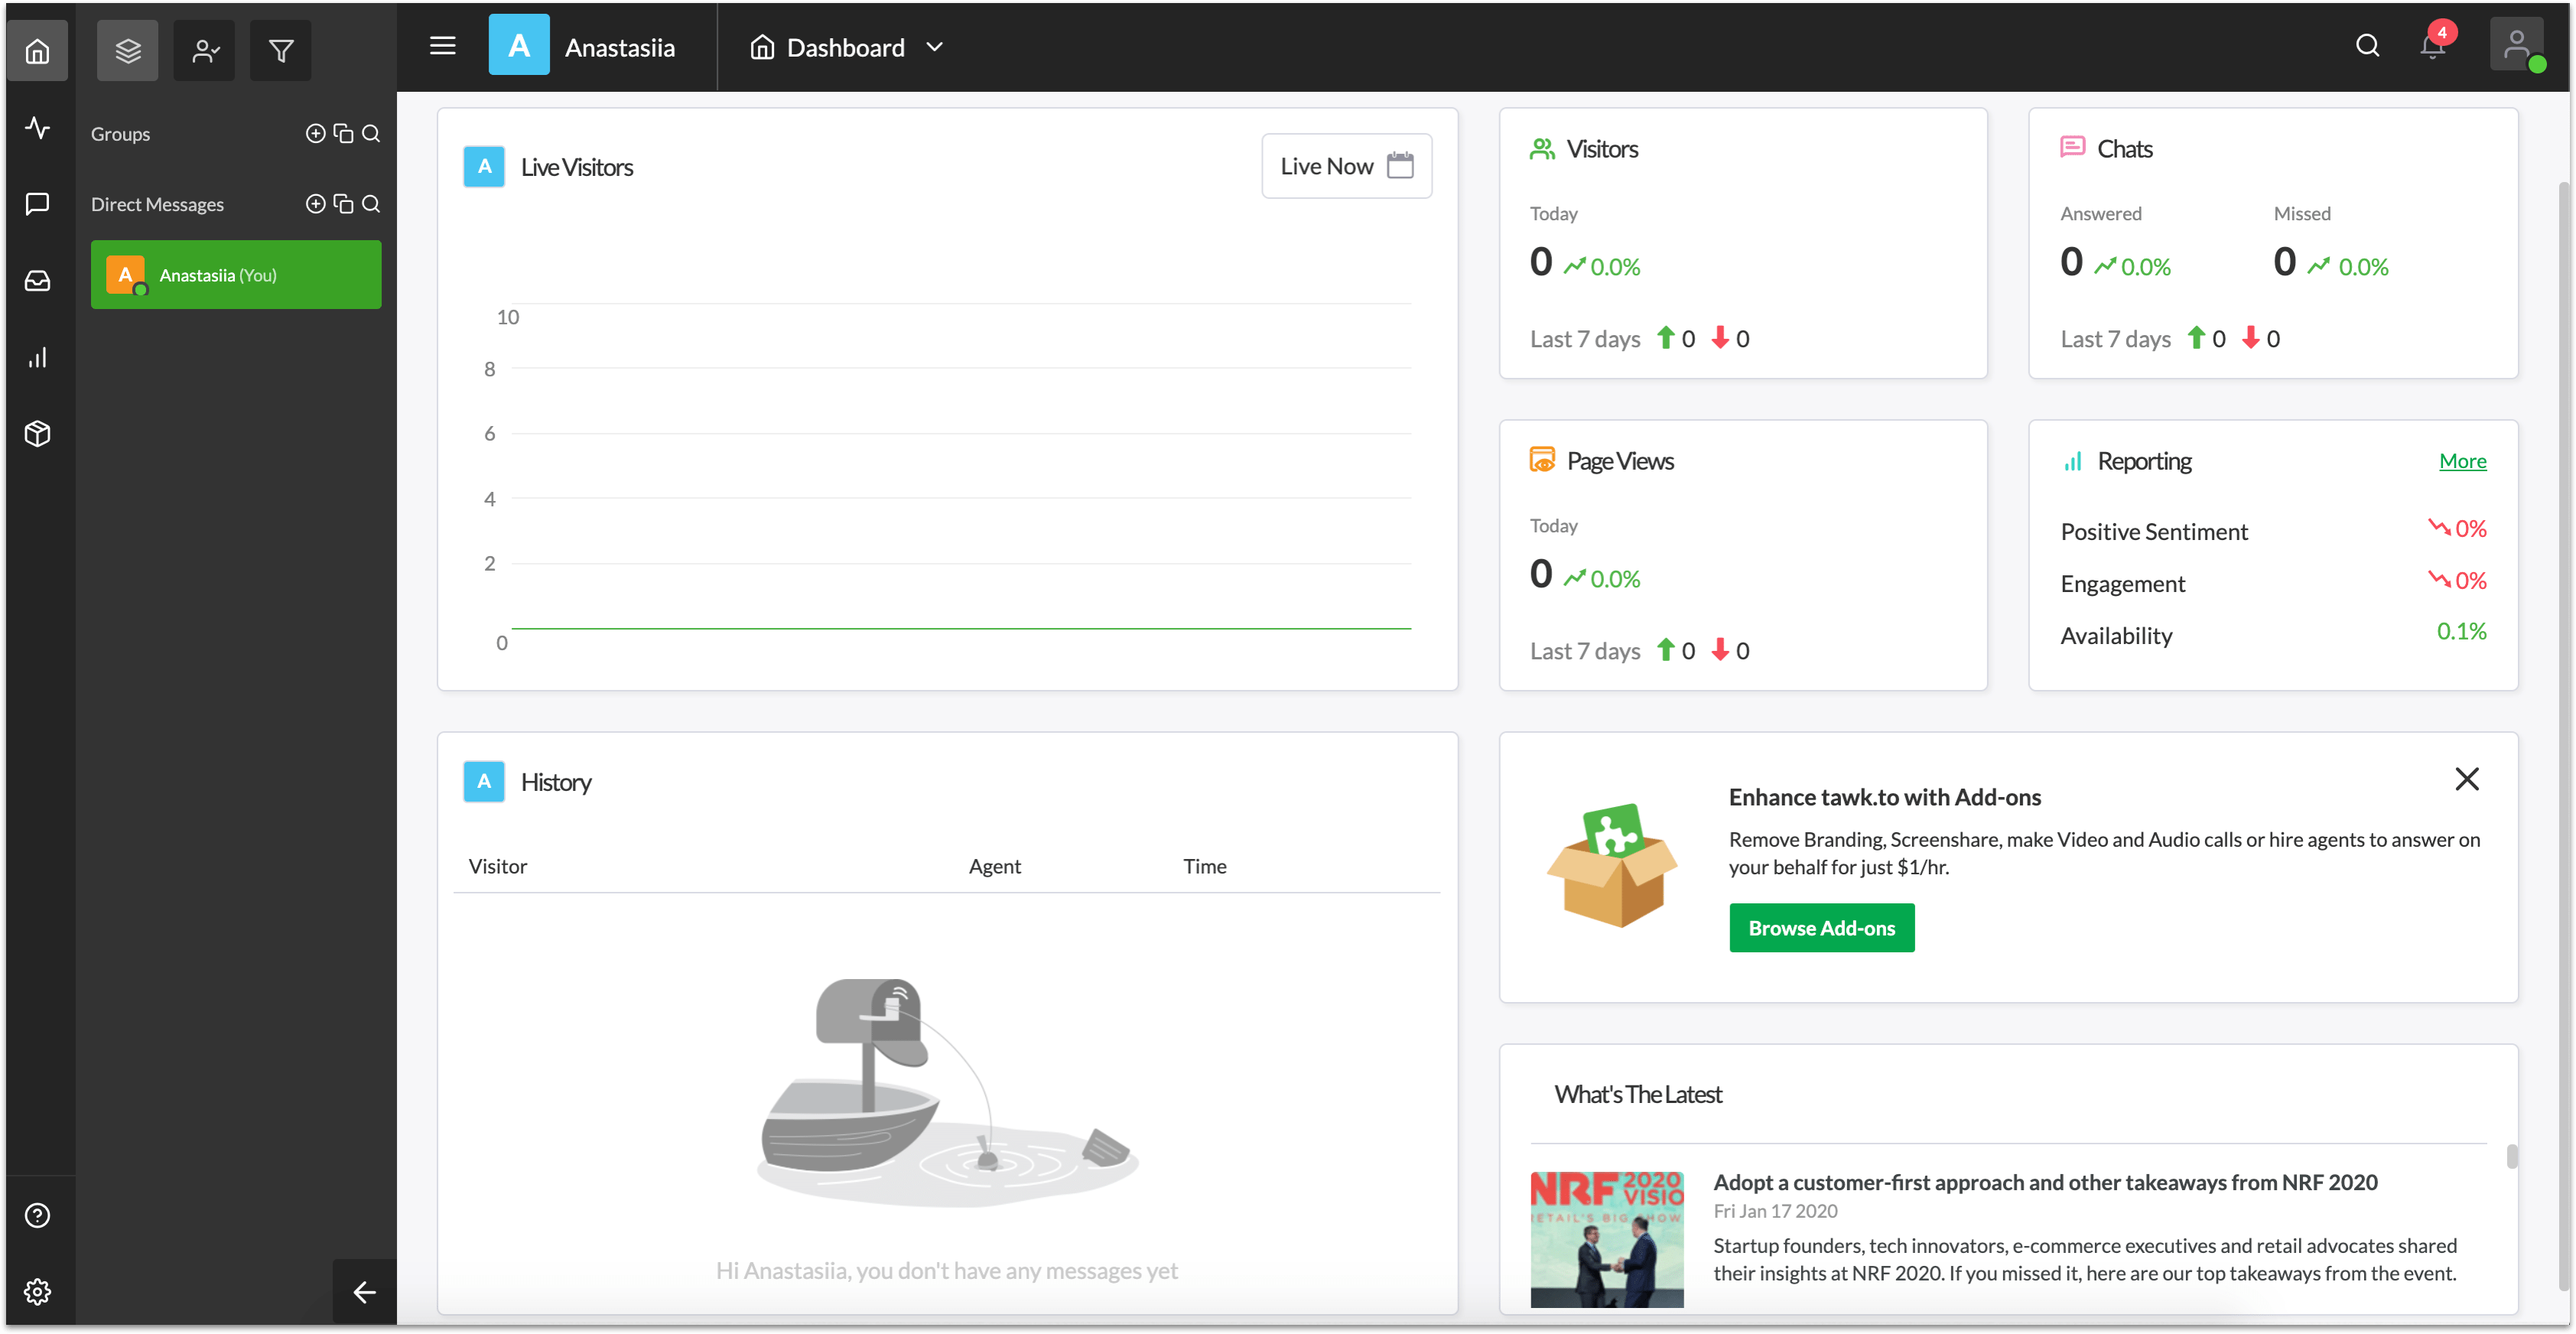Open search from the top bar magnifier
This screenshot has height=1334, width=2576.
tap(2367, 46)
